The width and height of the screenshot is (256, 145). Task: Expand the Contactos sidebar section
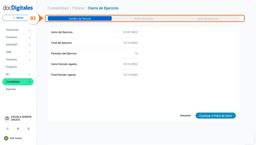point(11,37)
